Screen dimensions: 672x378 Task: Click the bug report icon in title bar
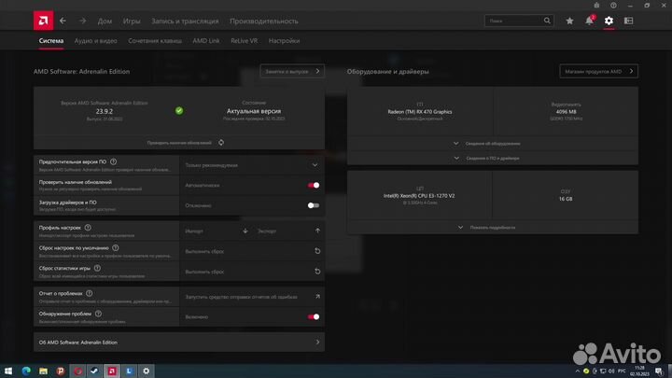click(596, 6)
